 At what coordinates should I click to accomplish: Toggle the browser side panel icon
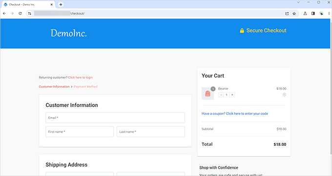[x=313, y=14]
